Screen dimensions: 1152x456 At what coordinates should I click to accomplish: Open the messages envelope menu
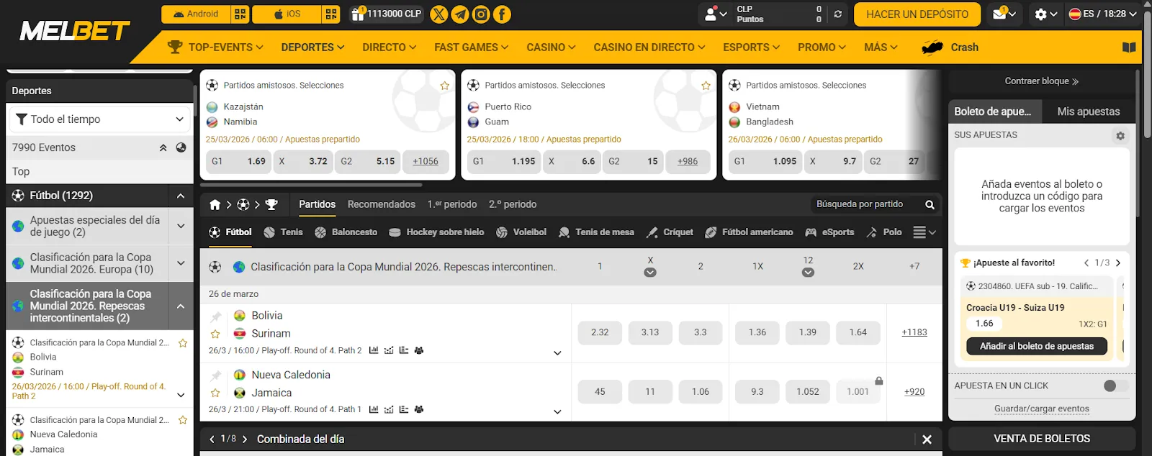point(1004,14)
